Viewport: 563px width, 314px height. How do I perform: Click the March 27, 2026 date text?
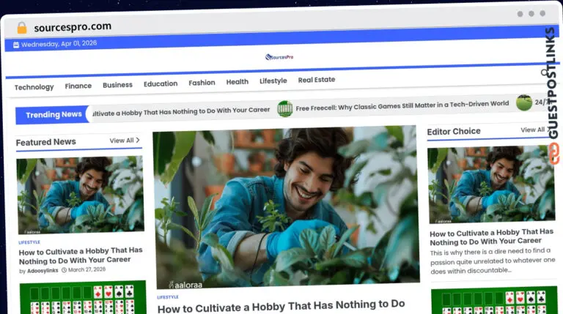coord(87,269)
